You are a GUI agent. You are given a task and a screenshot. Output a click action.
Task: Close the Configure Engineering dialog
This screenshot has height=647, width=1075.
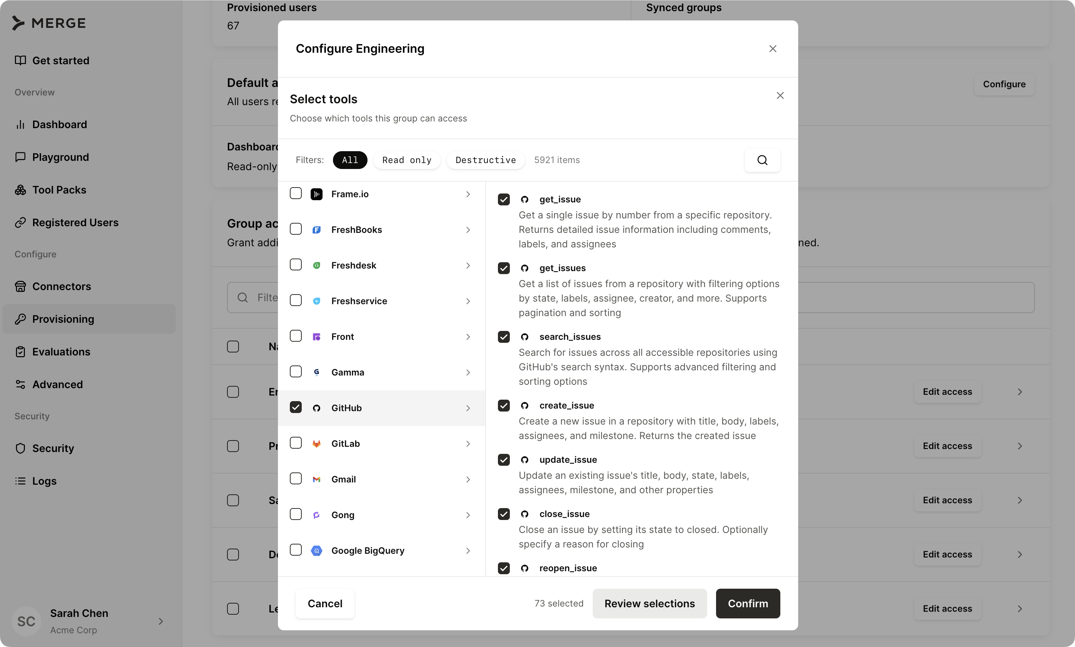773,49
